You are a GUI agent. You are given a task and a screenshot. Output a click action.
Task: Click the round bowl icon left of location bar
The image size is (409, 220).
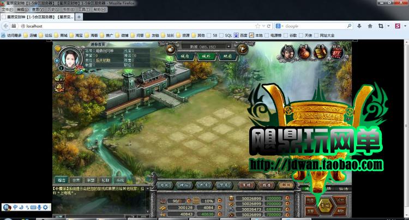(171, 49)
